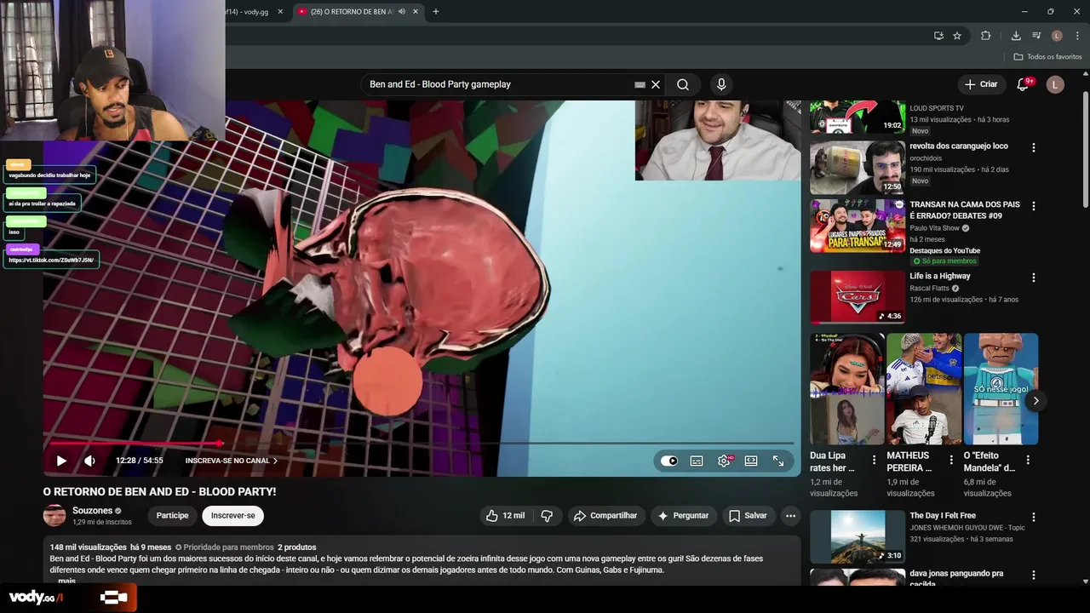The width and height of the screenshot is (1090, 613).
Task: Open the on-screen keyboard icon in the search box
Action: pyautogui.click(x=640, y=84)
